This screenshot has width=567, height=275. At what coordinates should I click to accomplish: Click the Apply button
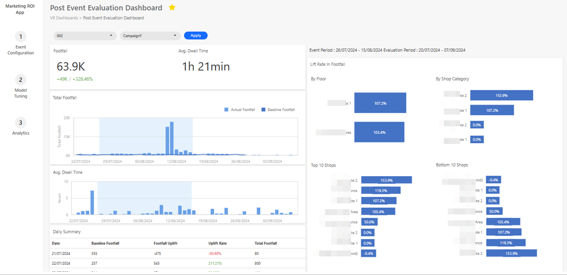point(196,35)
